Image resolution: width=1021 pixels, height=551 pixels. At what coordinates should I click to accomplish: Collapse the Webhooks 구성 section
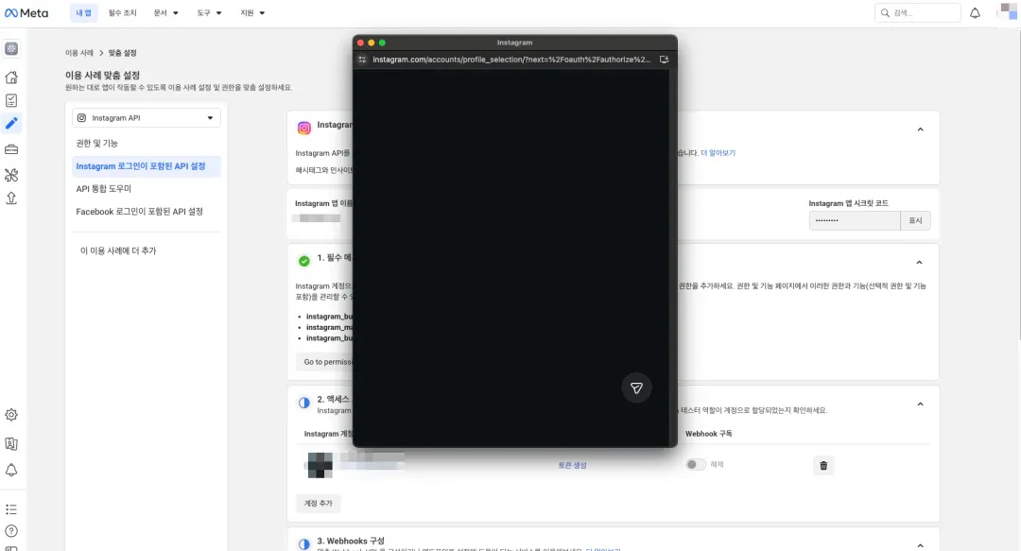point(920,545)
